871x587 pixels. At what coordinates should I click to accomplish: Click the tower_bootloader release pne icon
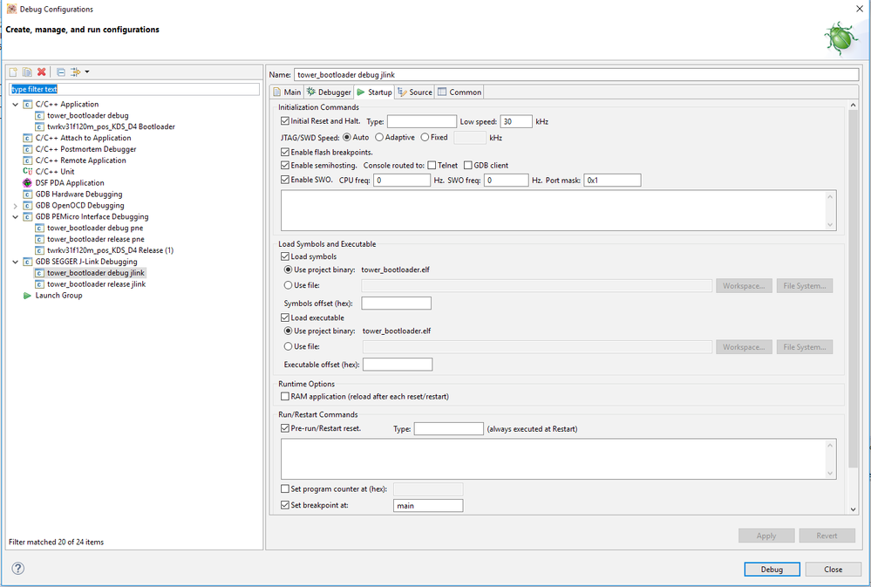pos(39,240)
